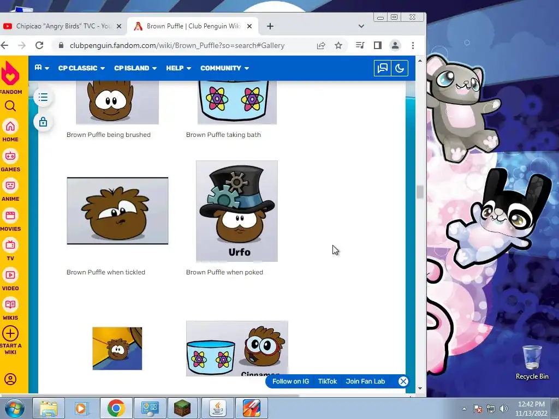Click the scrollbar down arrow
This screenshot has height=419, width=559.
[420, 388]
